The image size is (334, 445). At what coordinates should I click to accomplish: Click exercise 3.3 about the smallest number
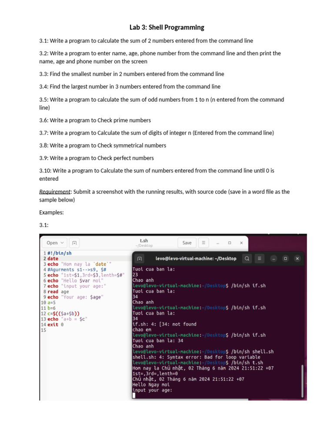pyautogui.click(x=132, y=74)
